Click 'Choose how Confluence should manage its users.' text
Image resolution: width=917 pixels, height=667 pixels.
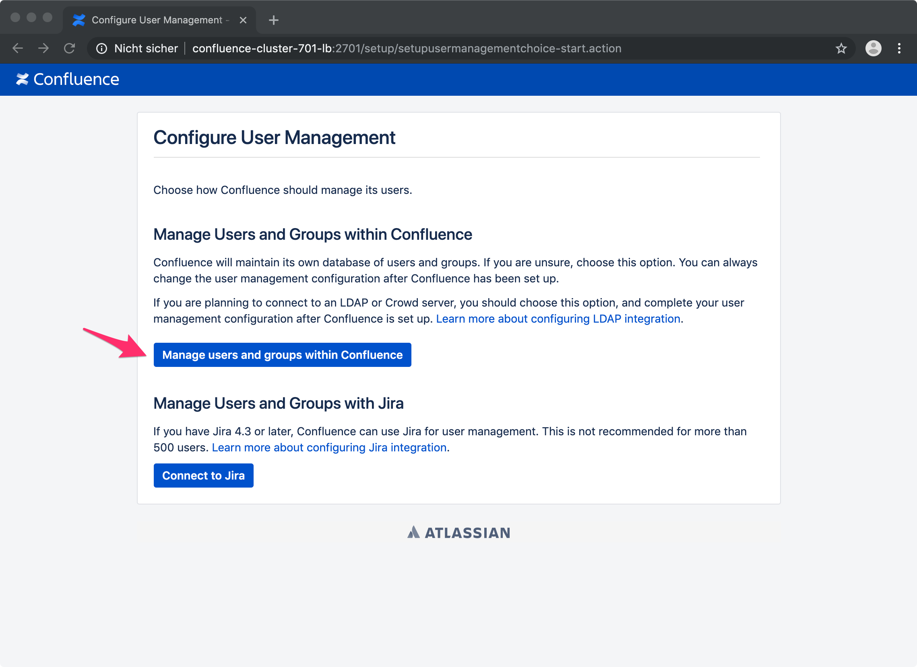[283, 190]
